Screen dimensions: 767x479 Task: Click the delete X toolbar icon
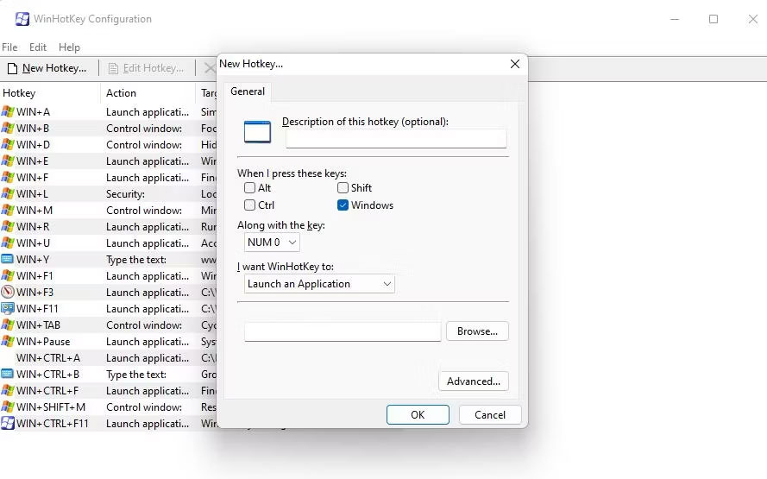tap(210, 68)
